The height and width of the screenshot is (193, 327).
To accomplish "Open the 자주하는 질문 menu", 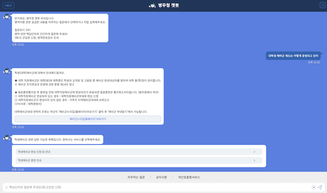I will (x=136, y=178).
